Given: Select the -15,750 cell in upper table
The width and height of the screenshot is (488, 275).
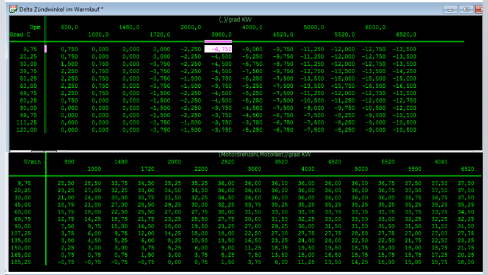Looking at the screenshot, I should pos(344,87).
